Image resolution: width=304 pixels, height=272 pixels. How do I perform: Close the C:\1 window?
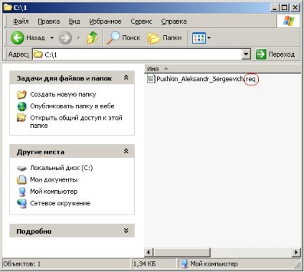(295, 8)
